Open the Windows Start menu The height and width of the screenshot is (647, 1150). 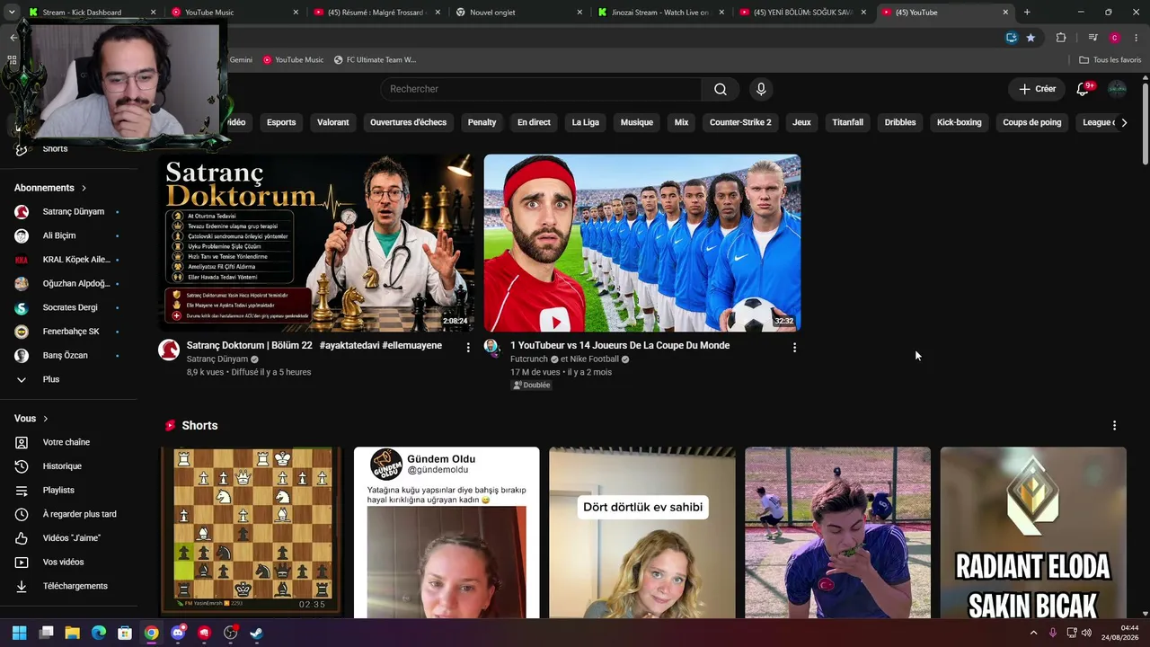coord(19,633)
